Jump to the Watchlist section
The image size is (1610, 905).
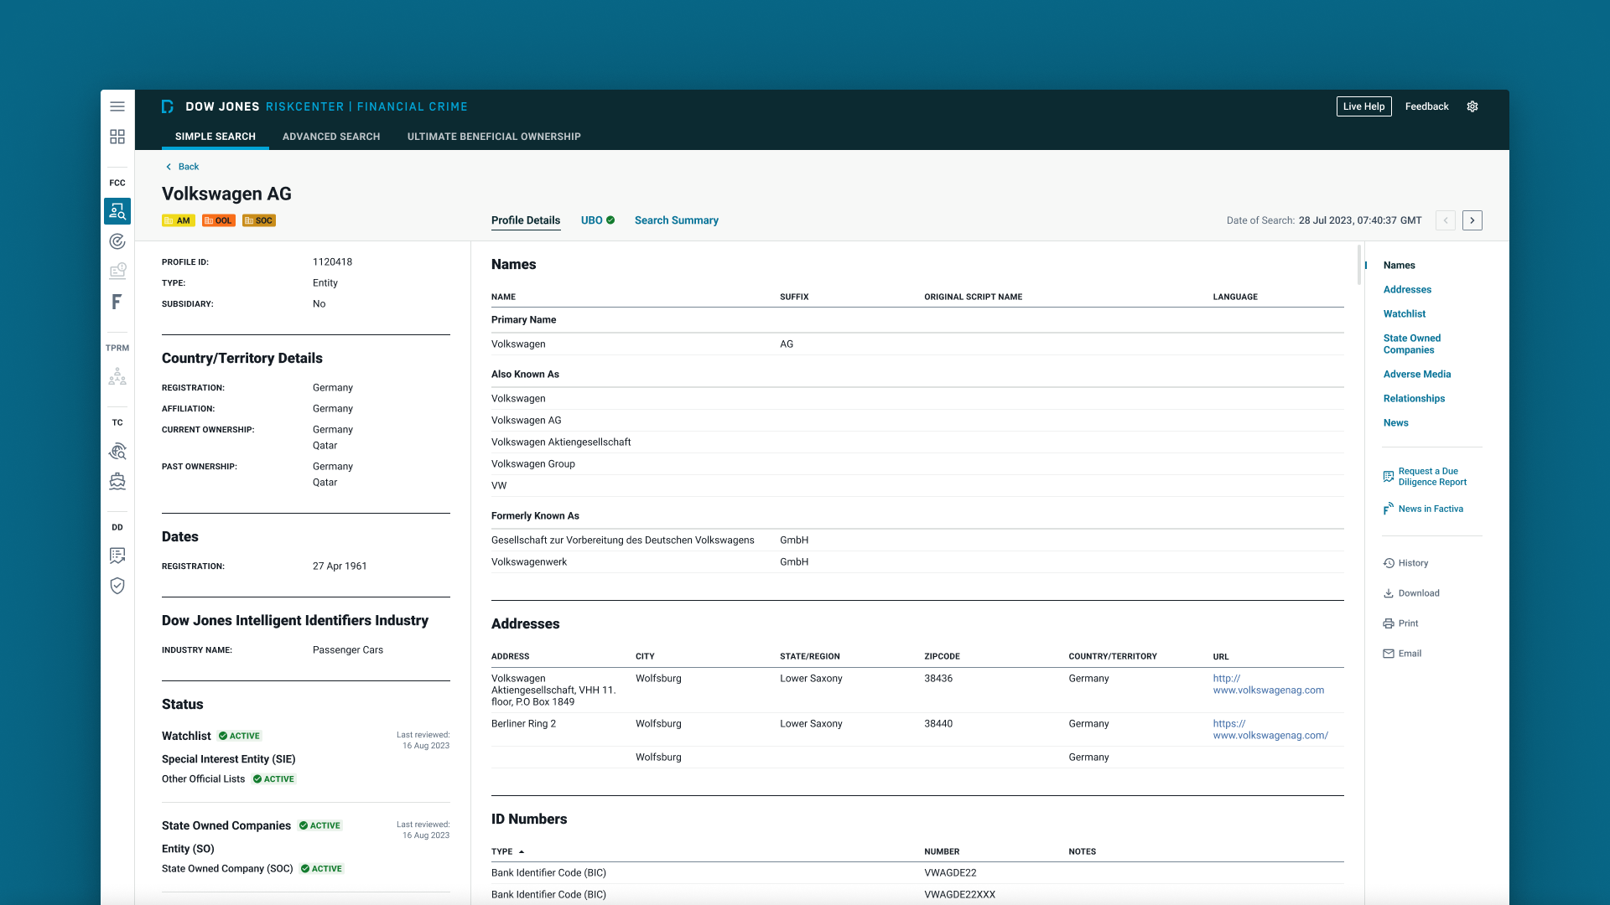click(x=1405, y=314)
